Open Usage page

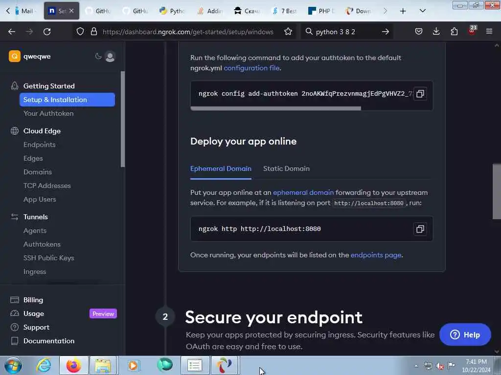click(x=34, y=314)
